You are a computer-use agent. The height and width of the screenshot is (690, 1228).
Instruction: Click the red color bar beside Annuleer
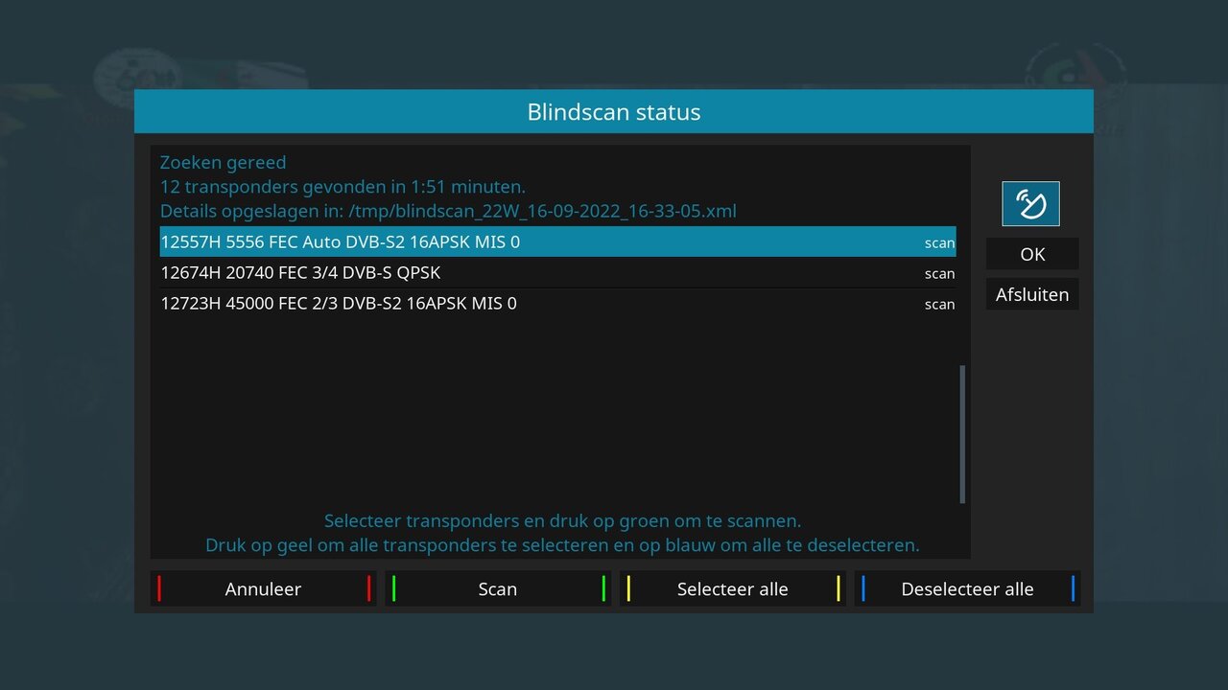[159, 588]
